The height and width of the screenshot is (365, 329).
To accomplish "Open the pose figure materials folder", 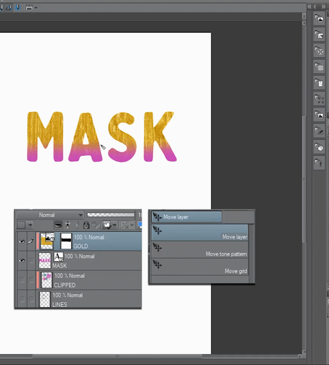I will [x=320, y=164].
